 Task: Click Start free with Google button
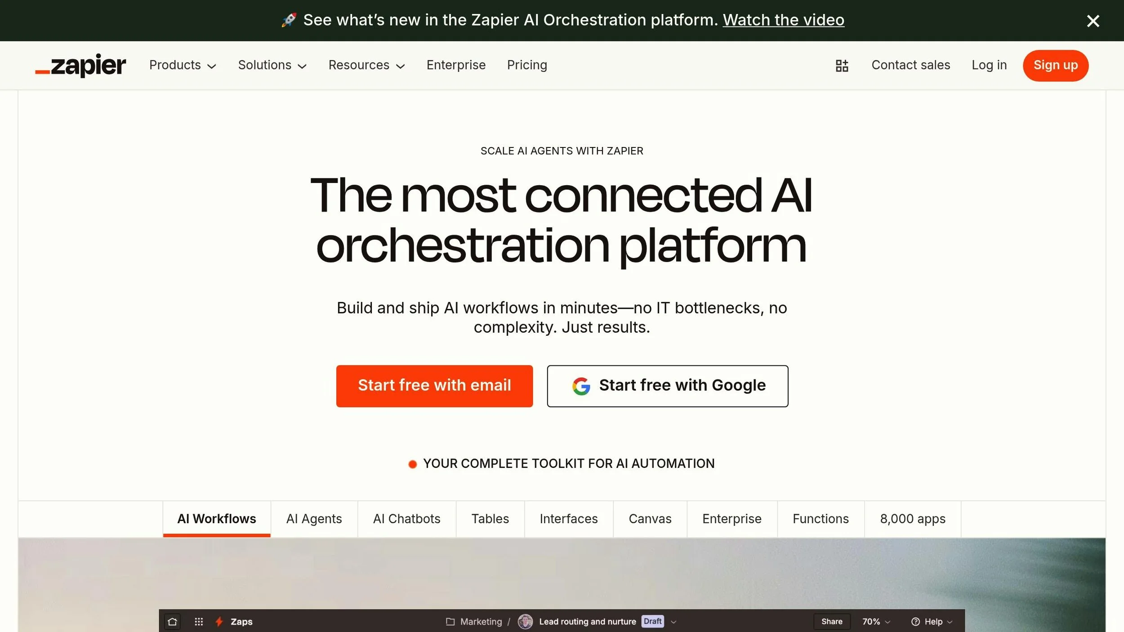668,386
